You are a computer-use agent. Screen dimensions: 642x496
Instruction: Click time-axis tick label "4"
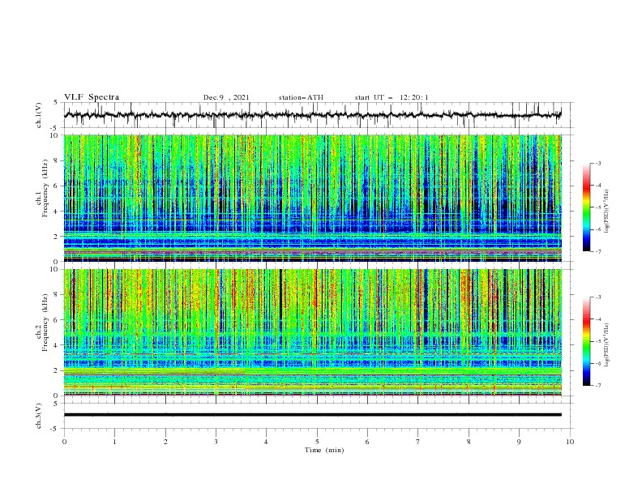coord(266,442)
